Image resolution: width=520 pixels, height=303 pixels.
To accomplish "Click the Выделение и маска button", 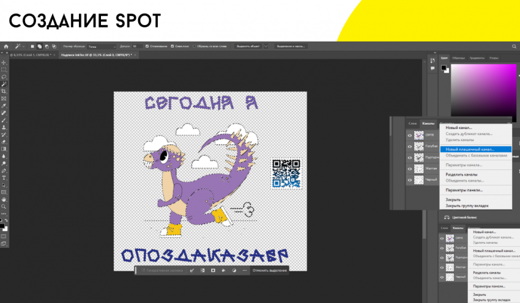I will tap(291, 46).
